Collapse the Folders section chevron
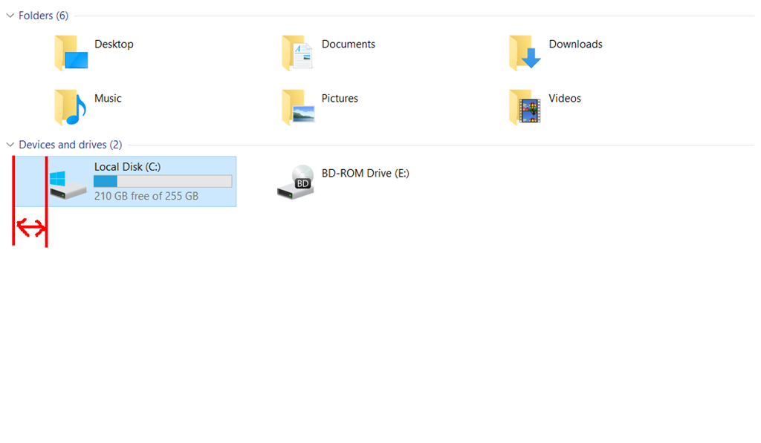 tap(10, 16)
